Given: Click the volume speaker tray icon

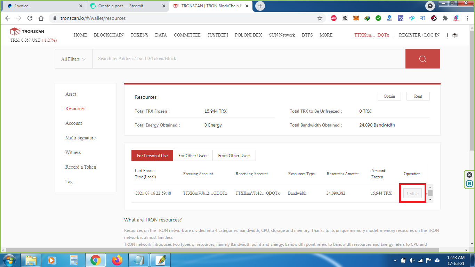Looking at the screenshot, I should [x=412, y=260].
